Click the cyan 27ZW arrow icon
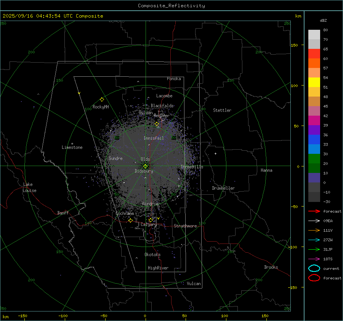This screenshot has width=343, height=321. pyautogui.click(x=314, y=240)
